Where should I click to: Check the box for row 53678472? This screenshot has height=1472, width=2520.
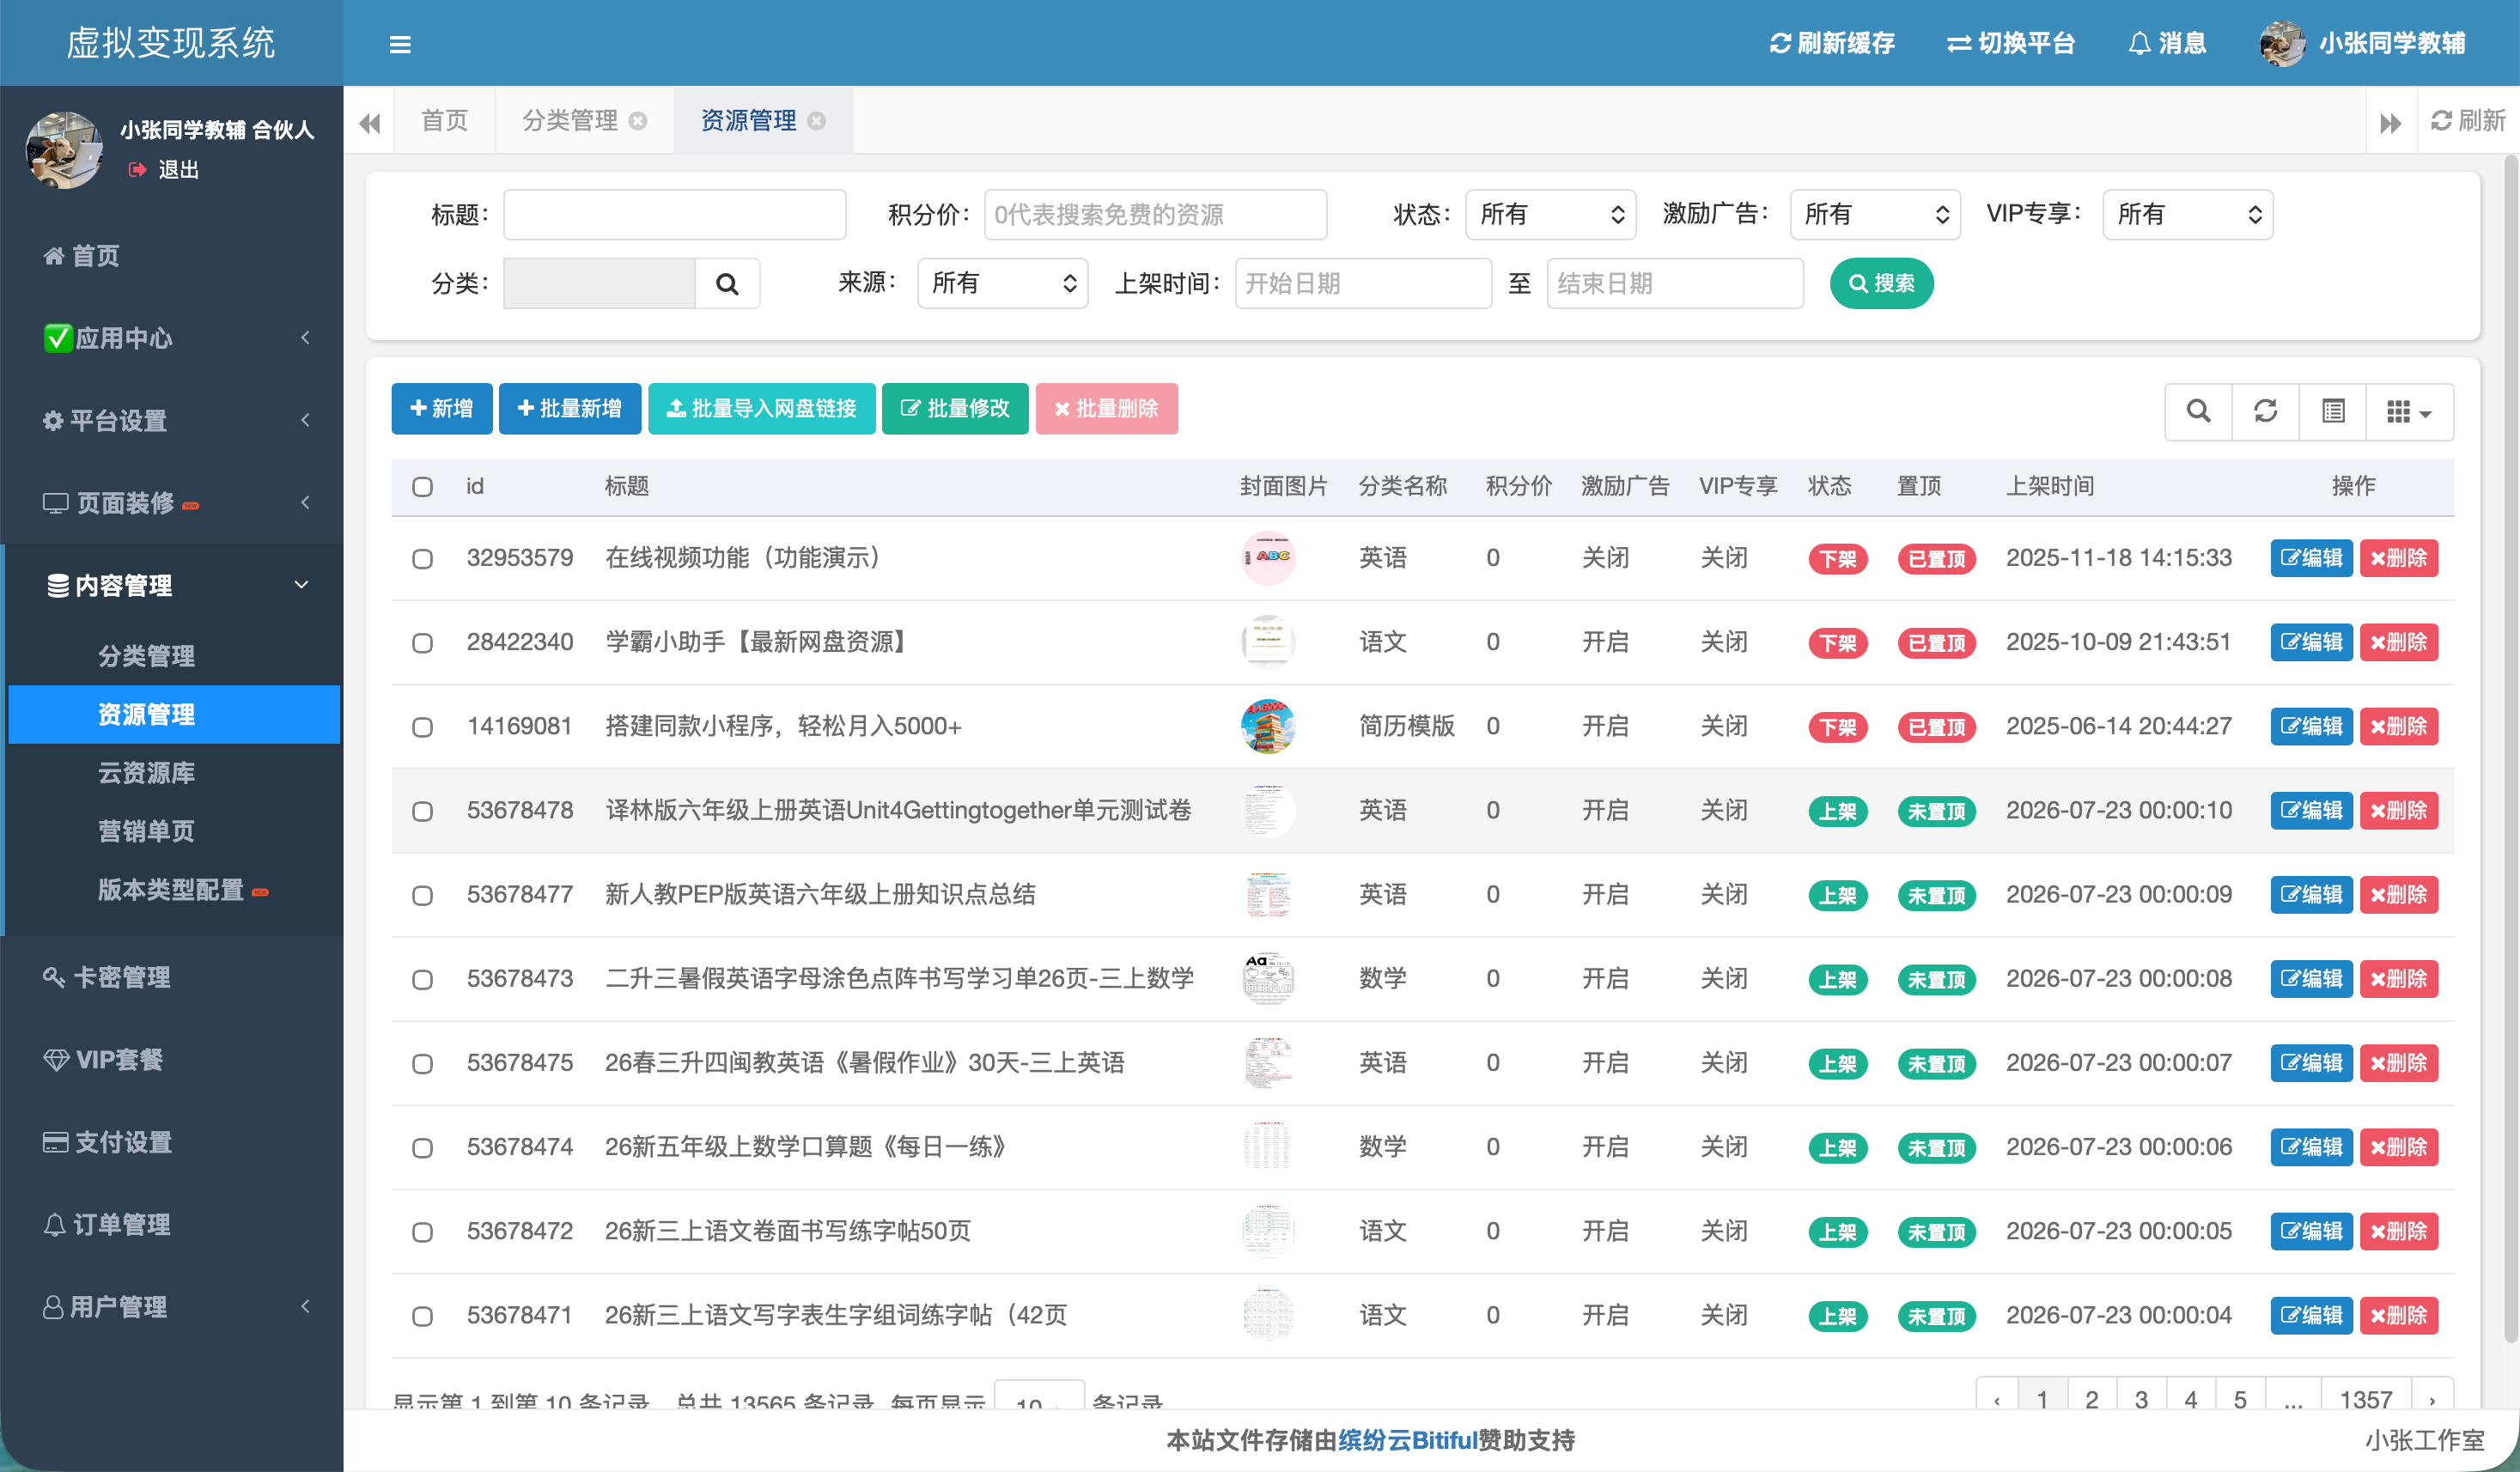pos(423,1232)
